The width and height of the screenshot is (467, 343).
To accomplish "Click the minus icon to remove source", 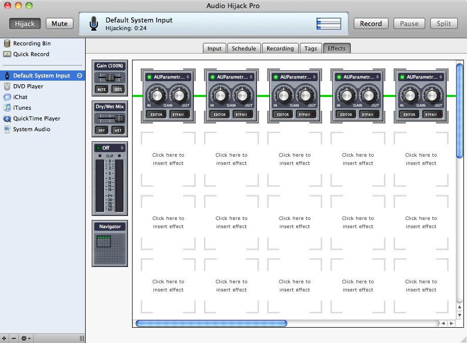I will coord(14,338).
